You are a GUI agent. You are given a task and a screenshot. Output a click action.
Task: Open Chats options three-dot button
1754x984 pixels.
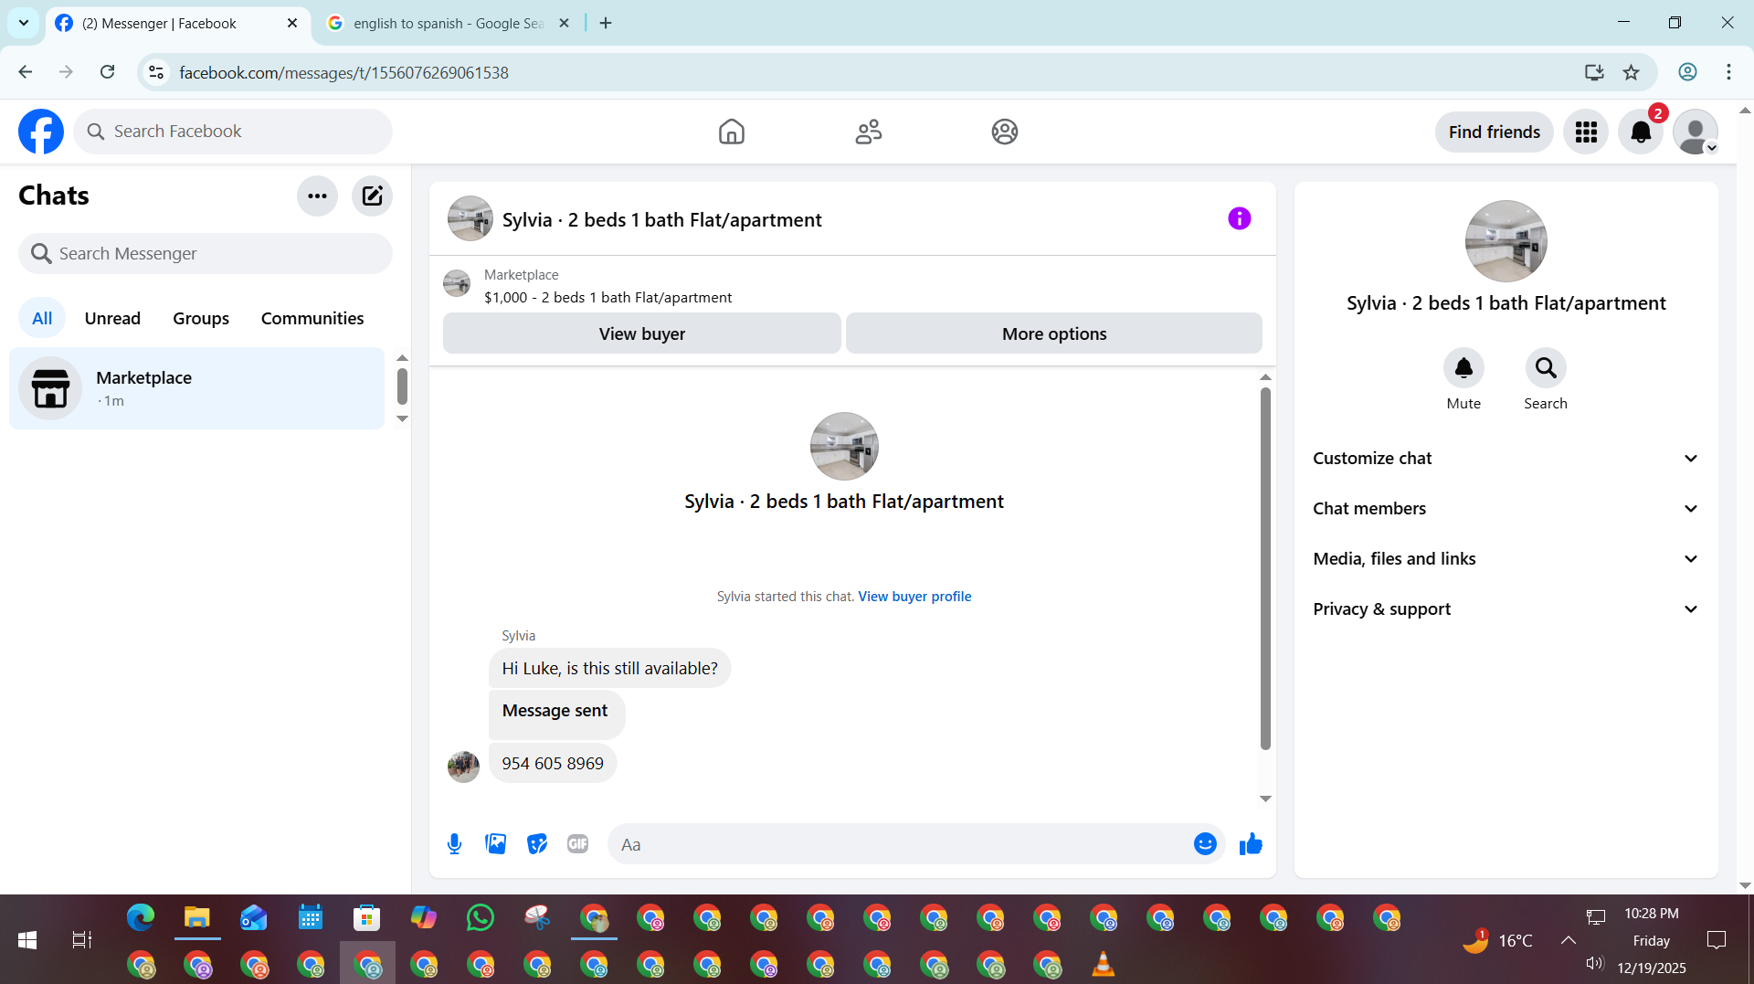(317, 196)
